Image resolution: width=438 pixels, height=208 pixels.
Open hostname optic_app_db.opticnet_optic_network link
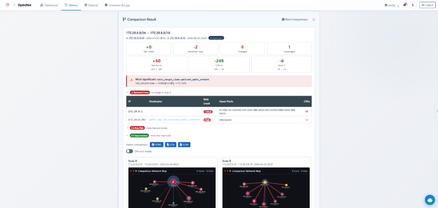174,119
